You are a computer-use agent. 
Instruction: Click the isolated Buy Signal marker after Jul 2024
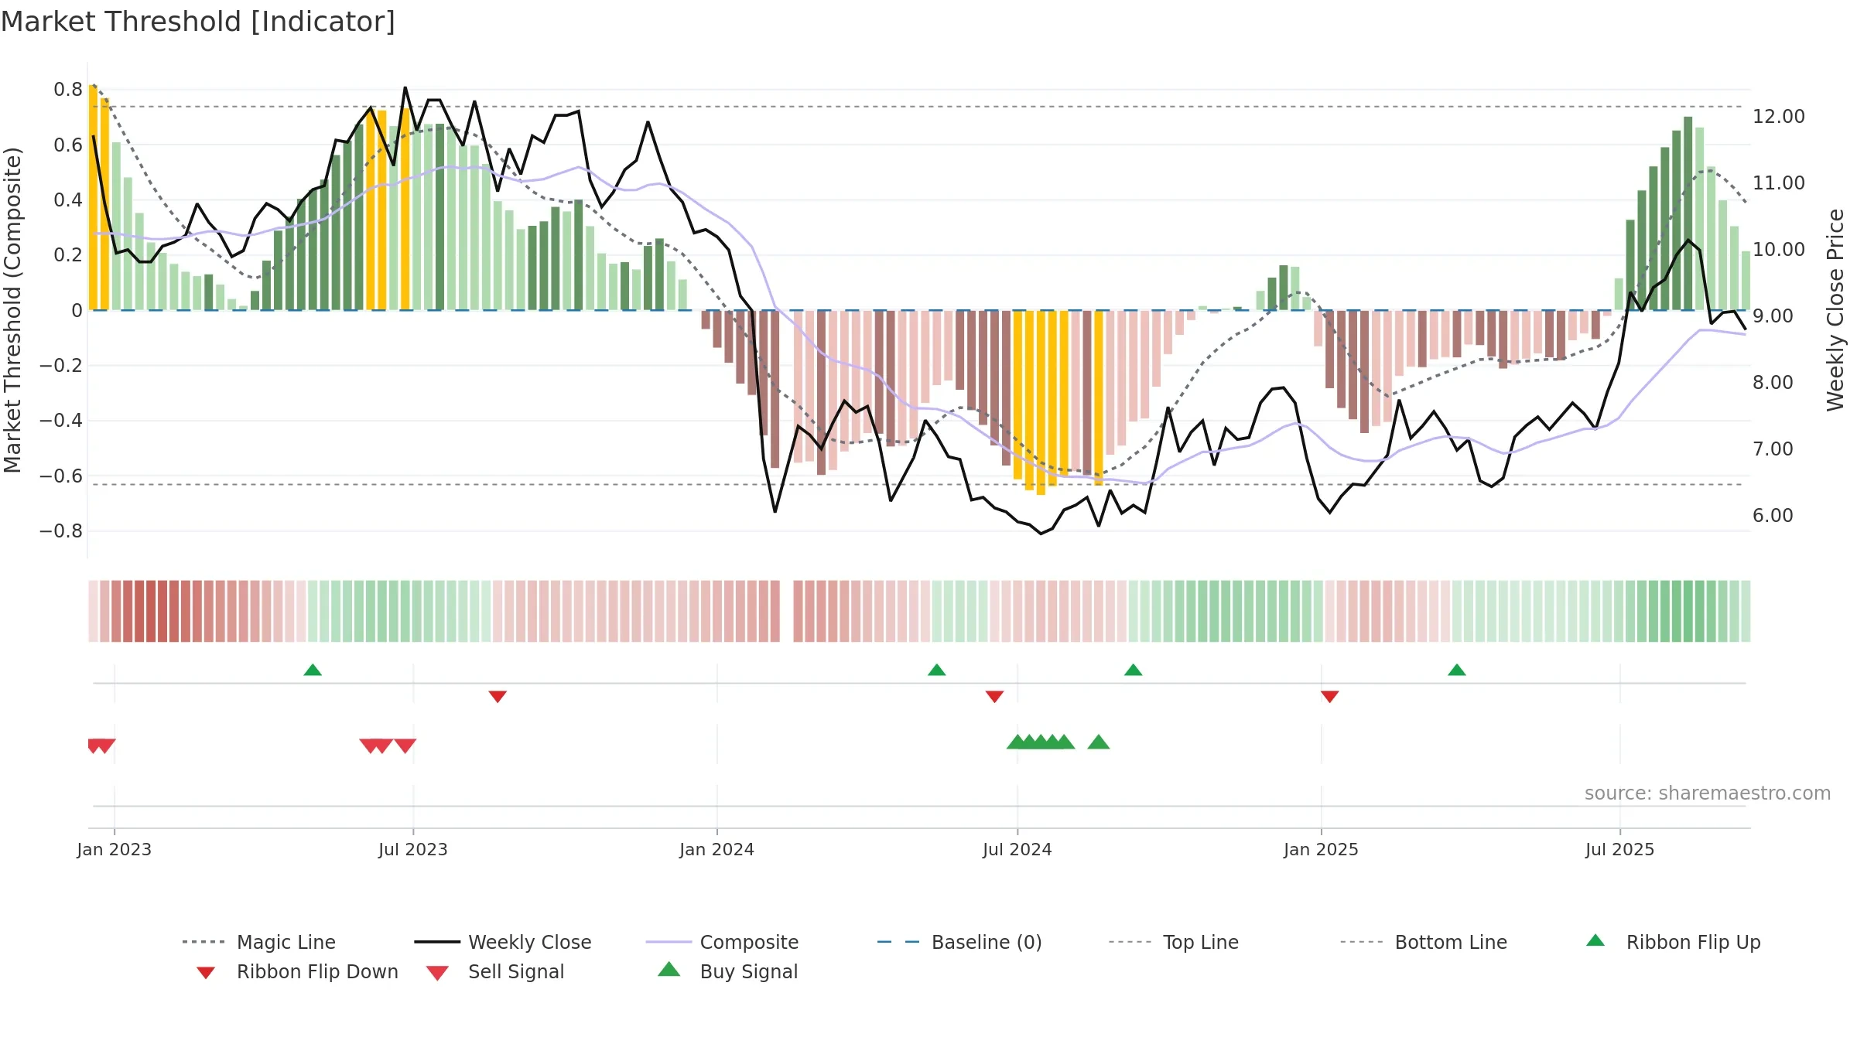(x=1098, y=742)
